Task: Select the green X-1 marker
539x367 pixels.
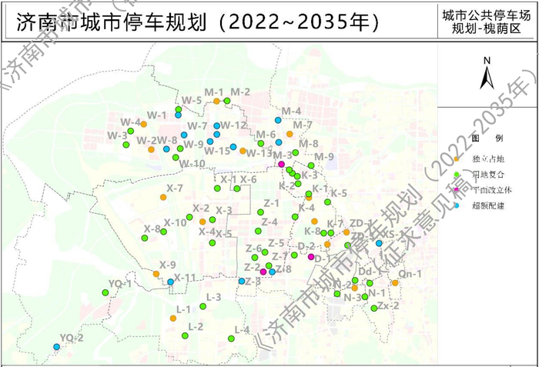Action: click(x=217, y=189)
